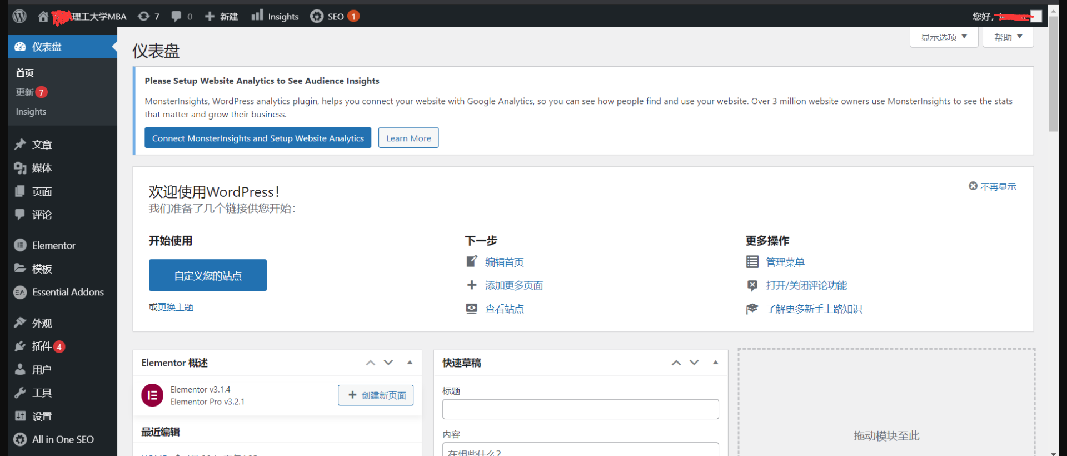Click the WordPress logo in admin bar

tap(19, 16)
